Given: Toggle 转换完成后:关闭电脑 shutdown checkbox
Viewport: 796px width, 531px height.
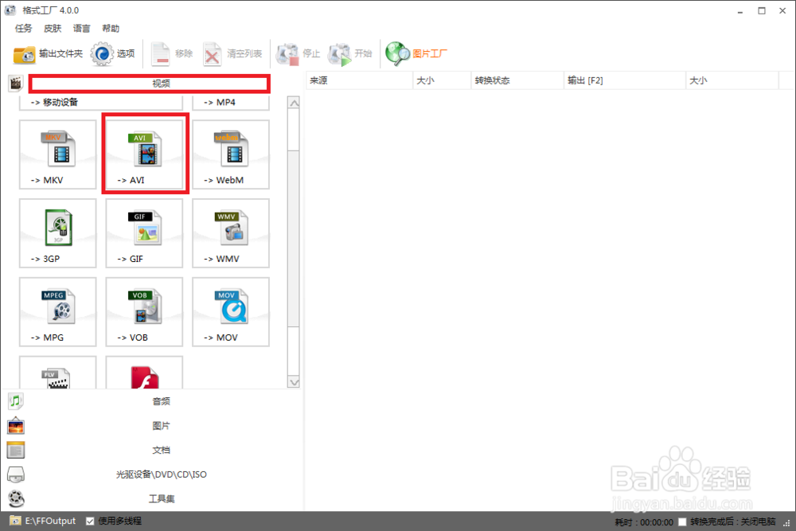Looking at the screenshot, I should [x=682, y=522].
